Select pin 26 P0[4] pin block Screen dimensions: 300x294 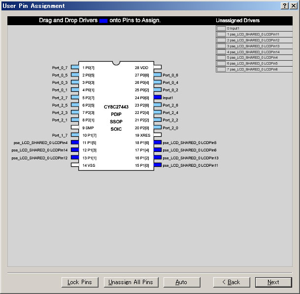click(158, 82)
